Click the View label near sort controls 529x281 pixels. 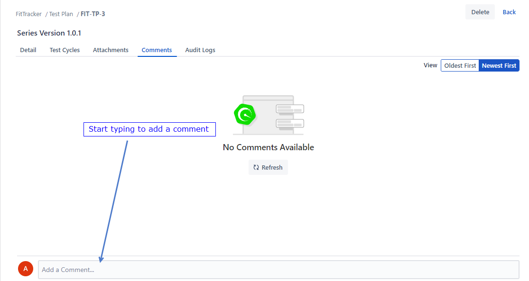[x=430, y=65]
